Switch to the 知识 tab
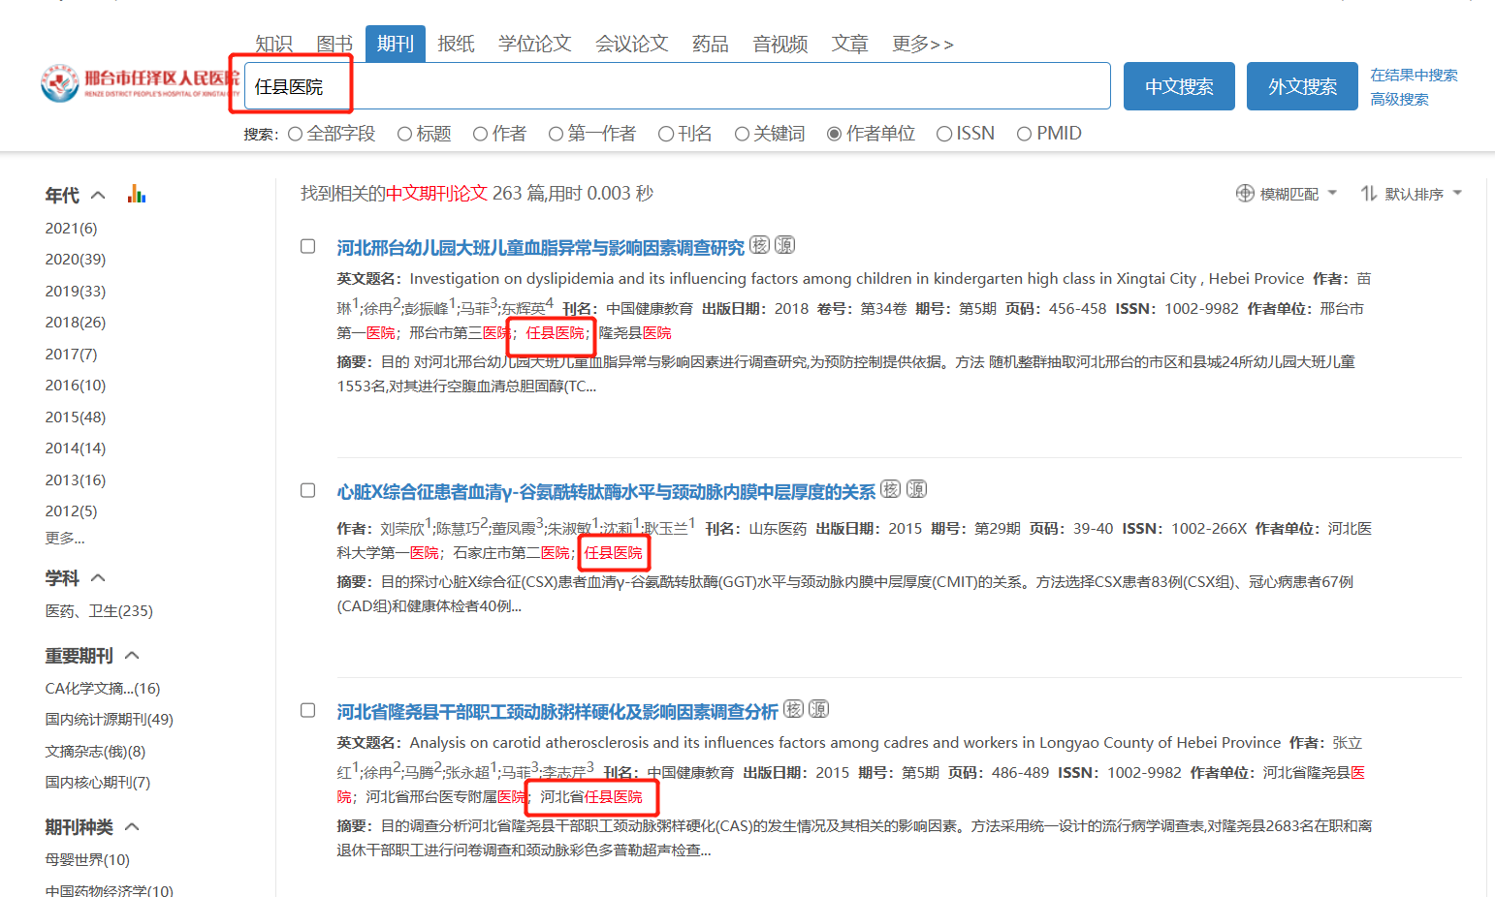The width and height of the screenshot is (1495, 897). click(273, 44)
